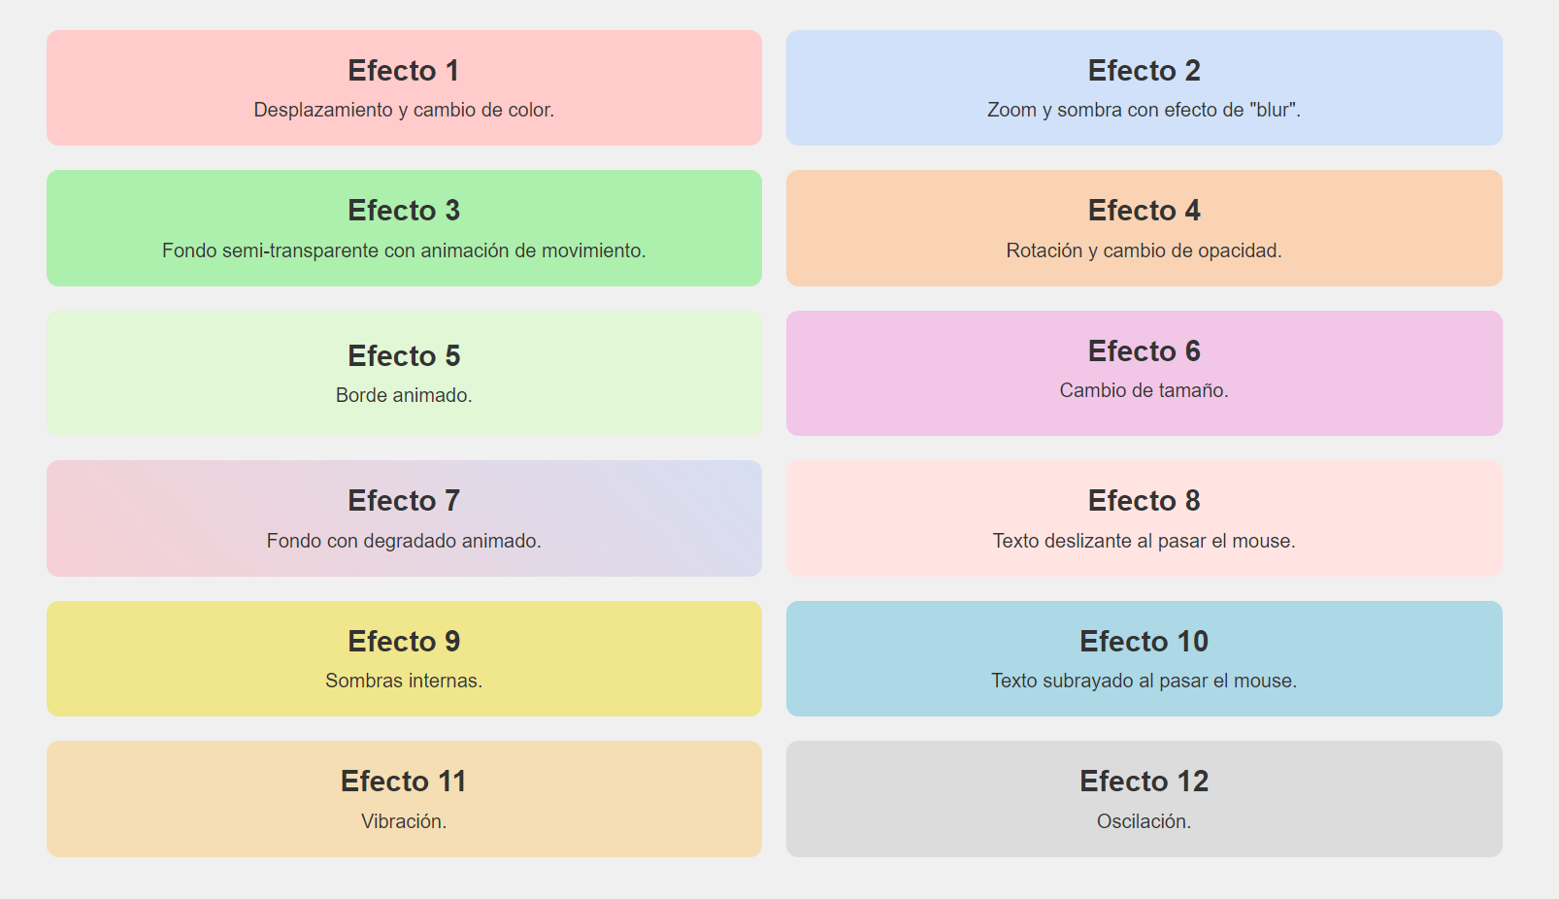The width and height of the screenshot is (1559, 899).
Task: Click the "Oscilación." description text
Action: pos(1144,821)
